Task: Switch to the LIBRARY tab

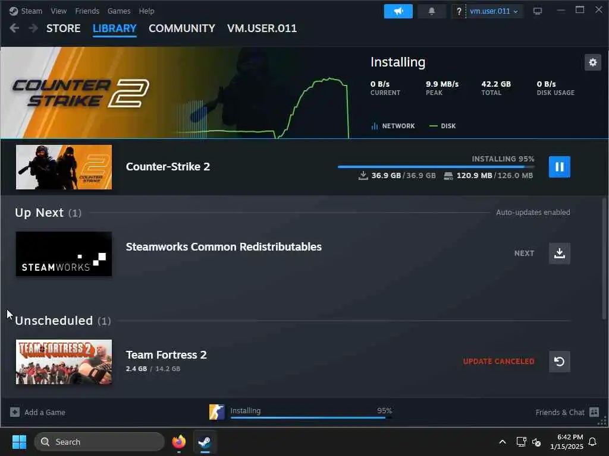Action: pyautogui.click(x=115, y=28)
